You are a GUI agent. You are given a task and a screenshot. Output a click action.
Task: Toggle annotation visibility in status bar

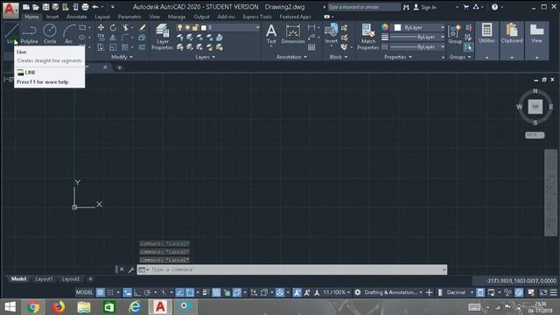tap(297, 292)
